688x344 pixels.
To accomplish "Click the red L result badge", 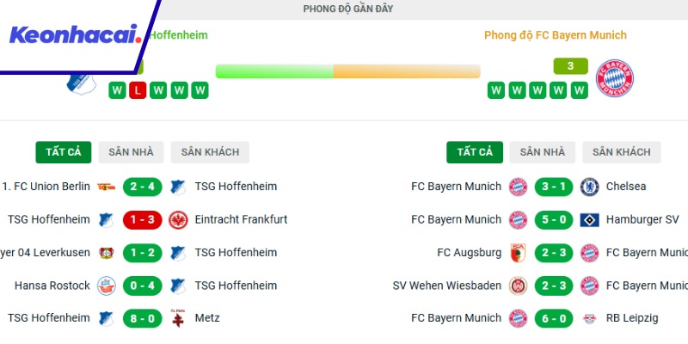I will click(138, 90).
